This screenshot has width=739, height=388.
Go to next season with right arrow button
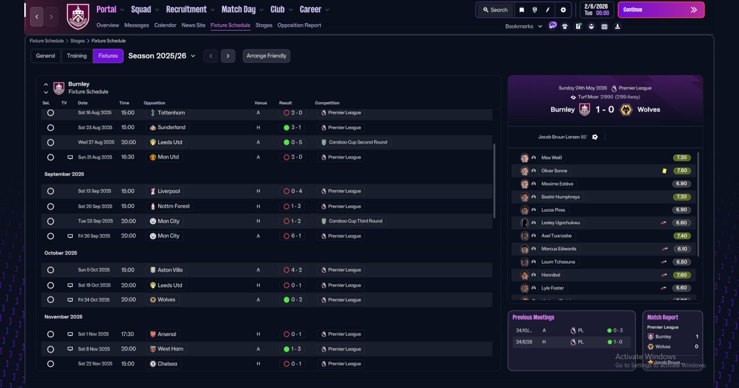click(228, 56)
